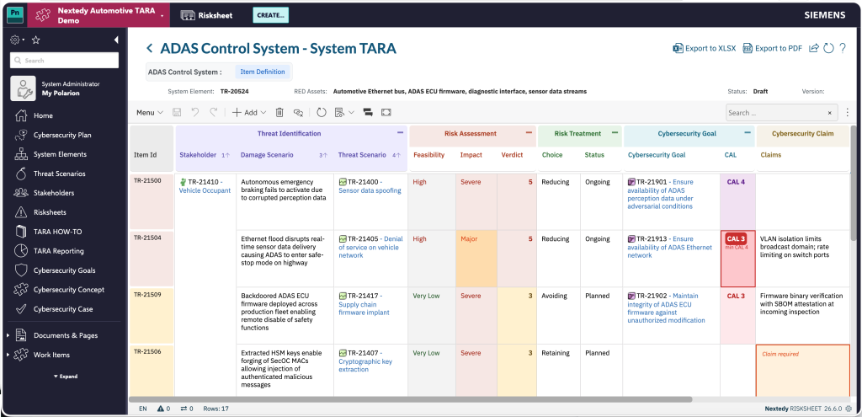The image size is (862, 417).
Task: Collapse the sidebar with the left arrow
Action: [x=116, y=40]
